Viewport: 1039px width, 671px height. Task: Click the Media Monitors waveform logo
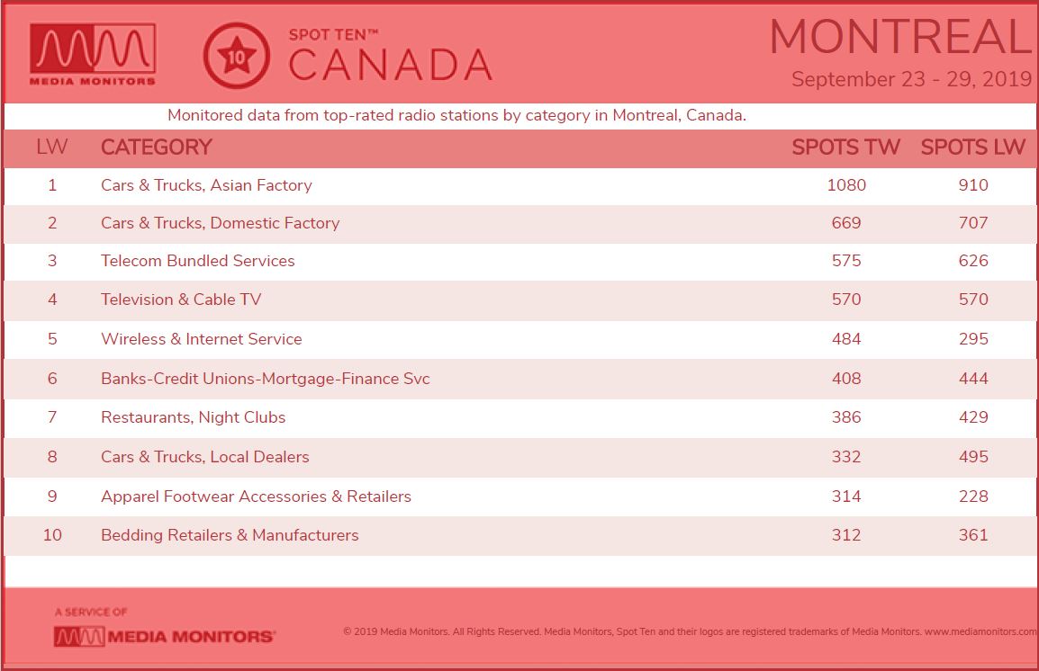[x=92, y=55]
